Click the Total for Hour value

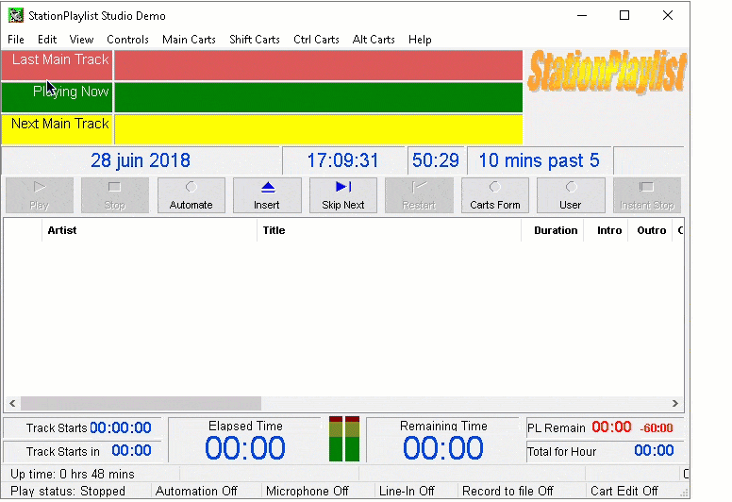click(x=654, y=451)
